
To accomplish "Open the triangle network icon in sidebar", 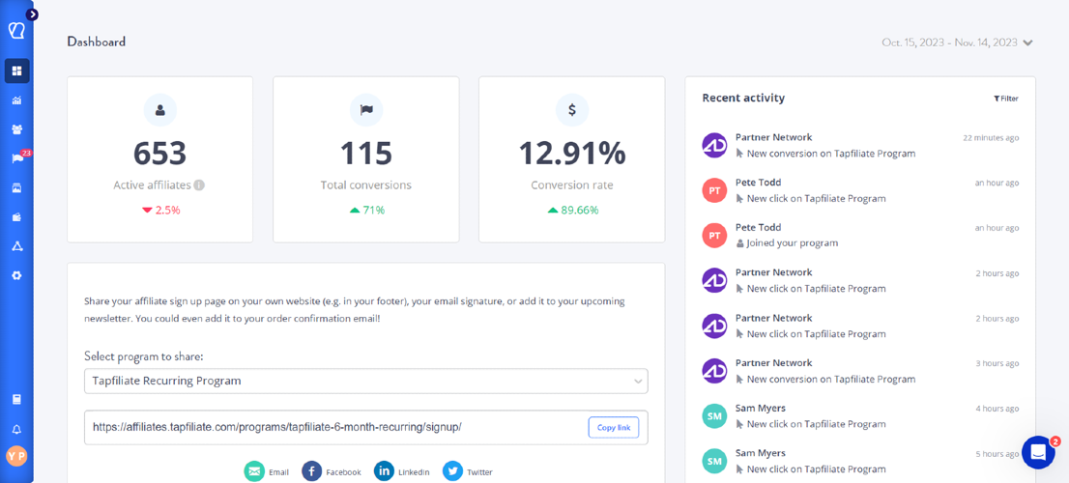I will [17, 246].
